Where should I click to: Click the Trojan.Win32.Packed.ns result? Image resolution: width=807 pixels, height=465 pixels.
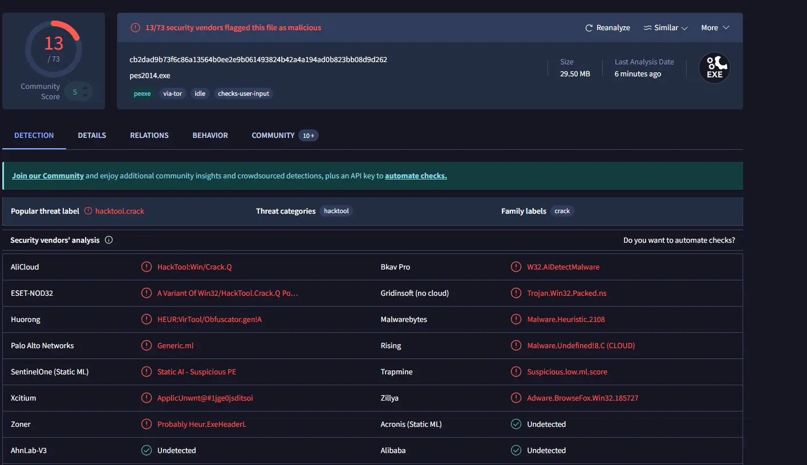(x=567, y=293)
